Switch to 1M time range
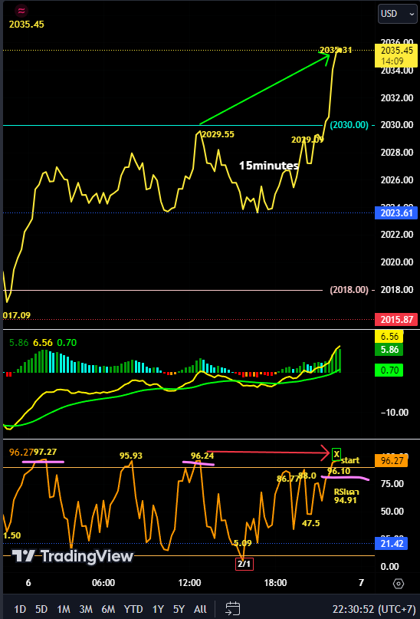Image resolution: width=420 pixels, height=619 pixels. [x=64, y=609]
